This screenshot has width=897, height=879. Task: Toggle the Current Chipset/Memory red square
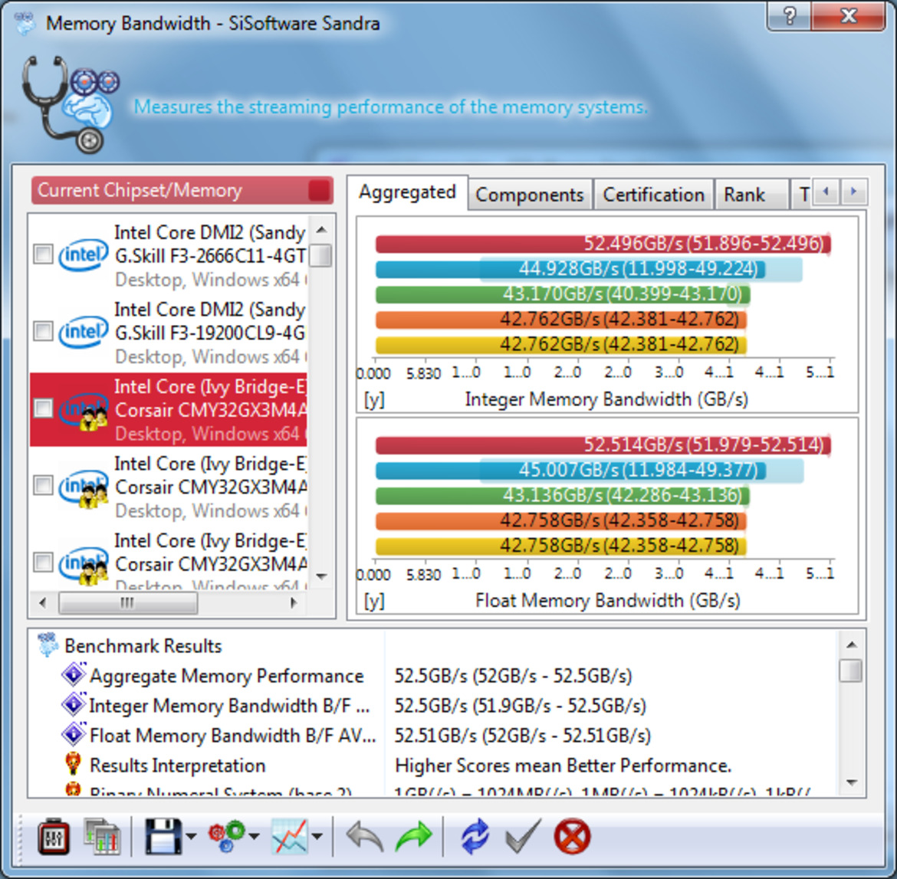[x=320, y=191]
